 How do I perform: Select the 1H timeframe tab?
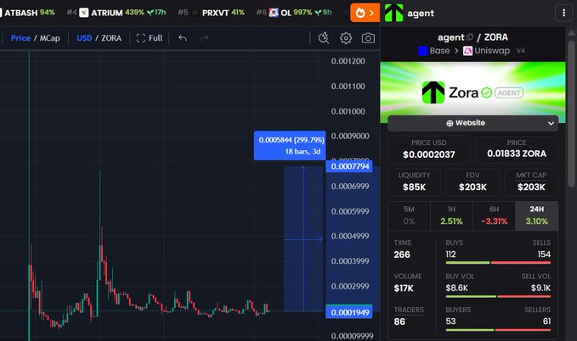[451, 215]
